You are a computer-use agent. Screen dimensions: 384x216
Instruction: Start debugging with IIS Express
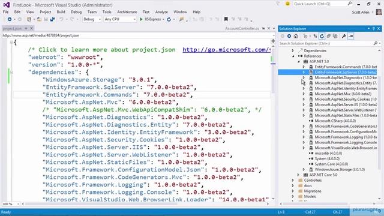(151, 19)
